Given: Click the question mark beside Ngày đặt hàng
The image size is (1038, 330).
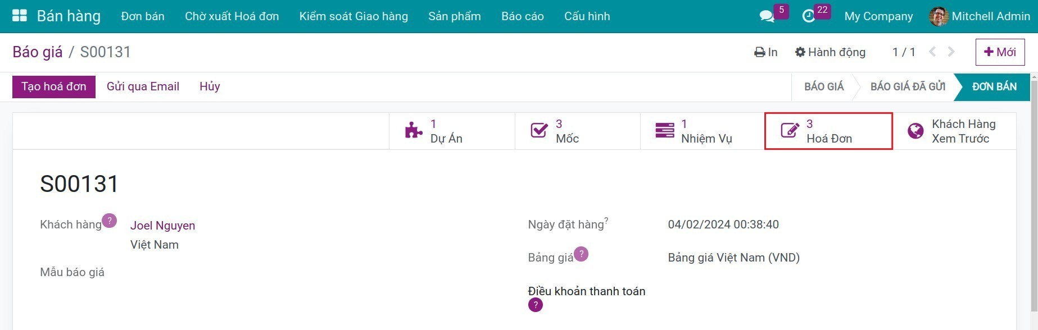Looking at the screenshot, I should (x=606, y=221).
